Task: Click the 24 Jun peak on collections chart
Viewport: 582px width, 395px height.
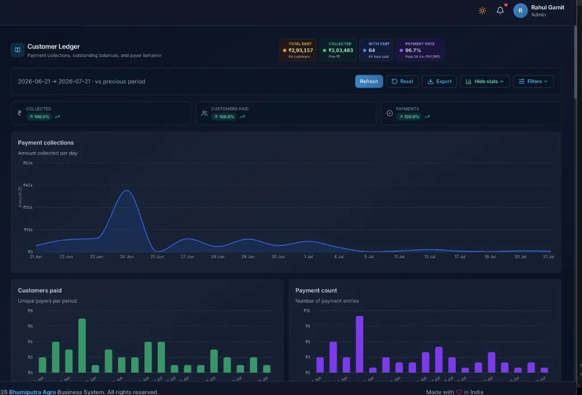Action: click(x=127, y=191)
